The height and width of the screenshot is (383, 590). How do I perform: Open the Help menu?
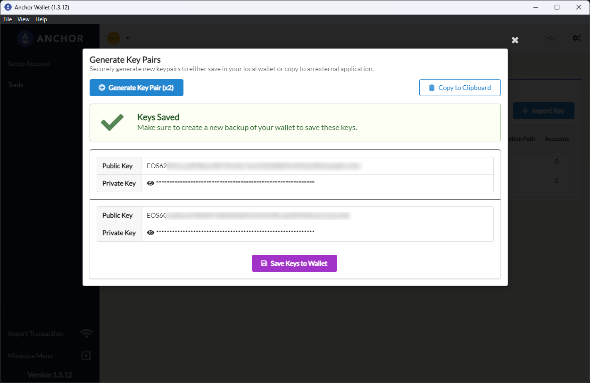coord(41,19)
